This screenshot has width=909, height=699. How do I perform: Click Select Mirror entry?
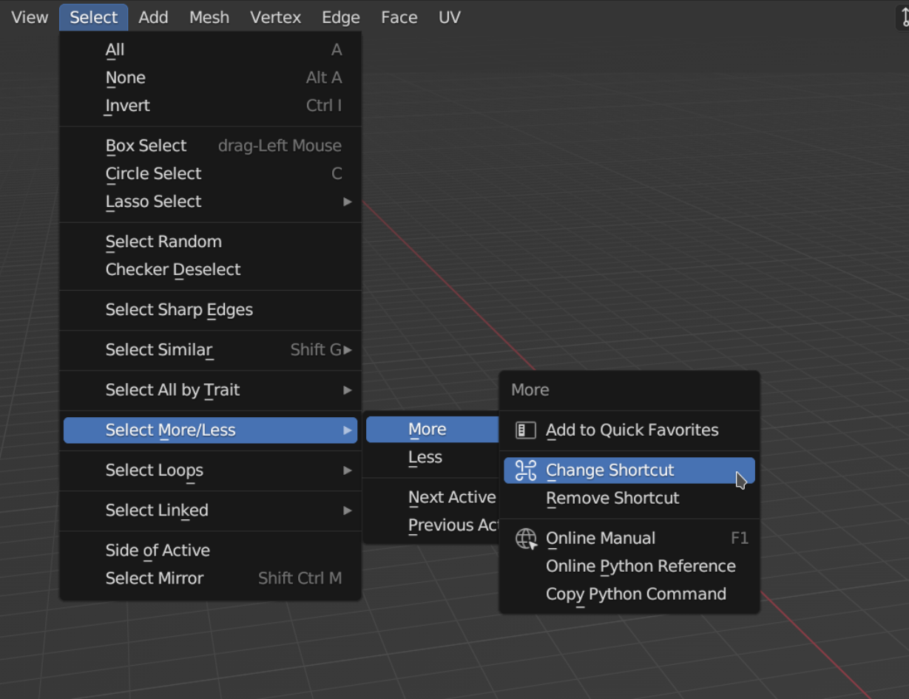click(155, 578)
